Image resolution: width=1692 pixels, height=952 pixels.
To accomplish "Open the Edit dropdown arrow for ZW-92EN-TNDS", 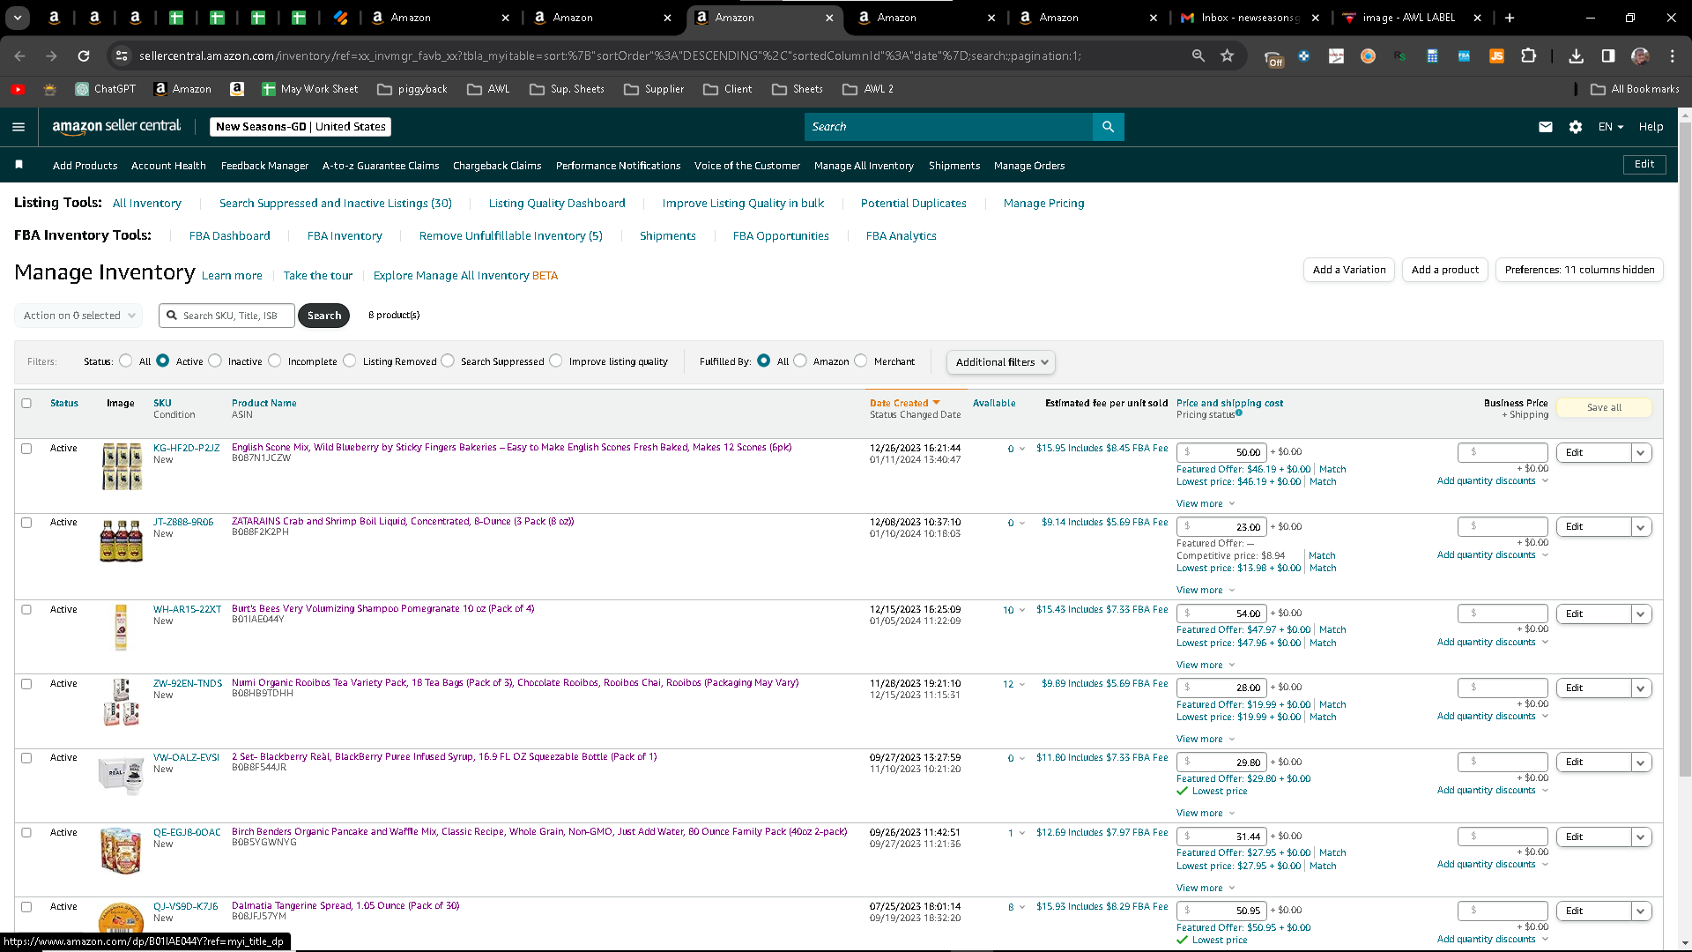I will click(1640, 688).
